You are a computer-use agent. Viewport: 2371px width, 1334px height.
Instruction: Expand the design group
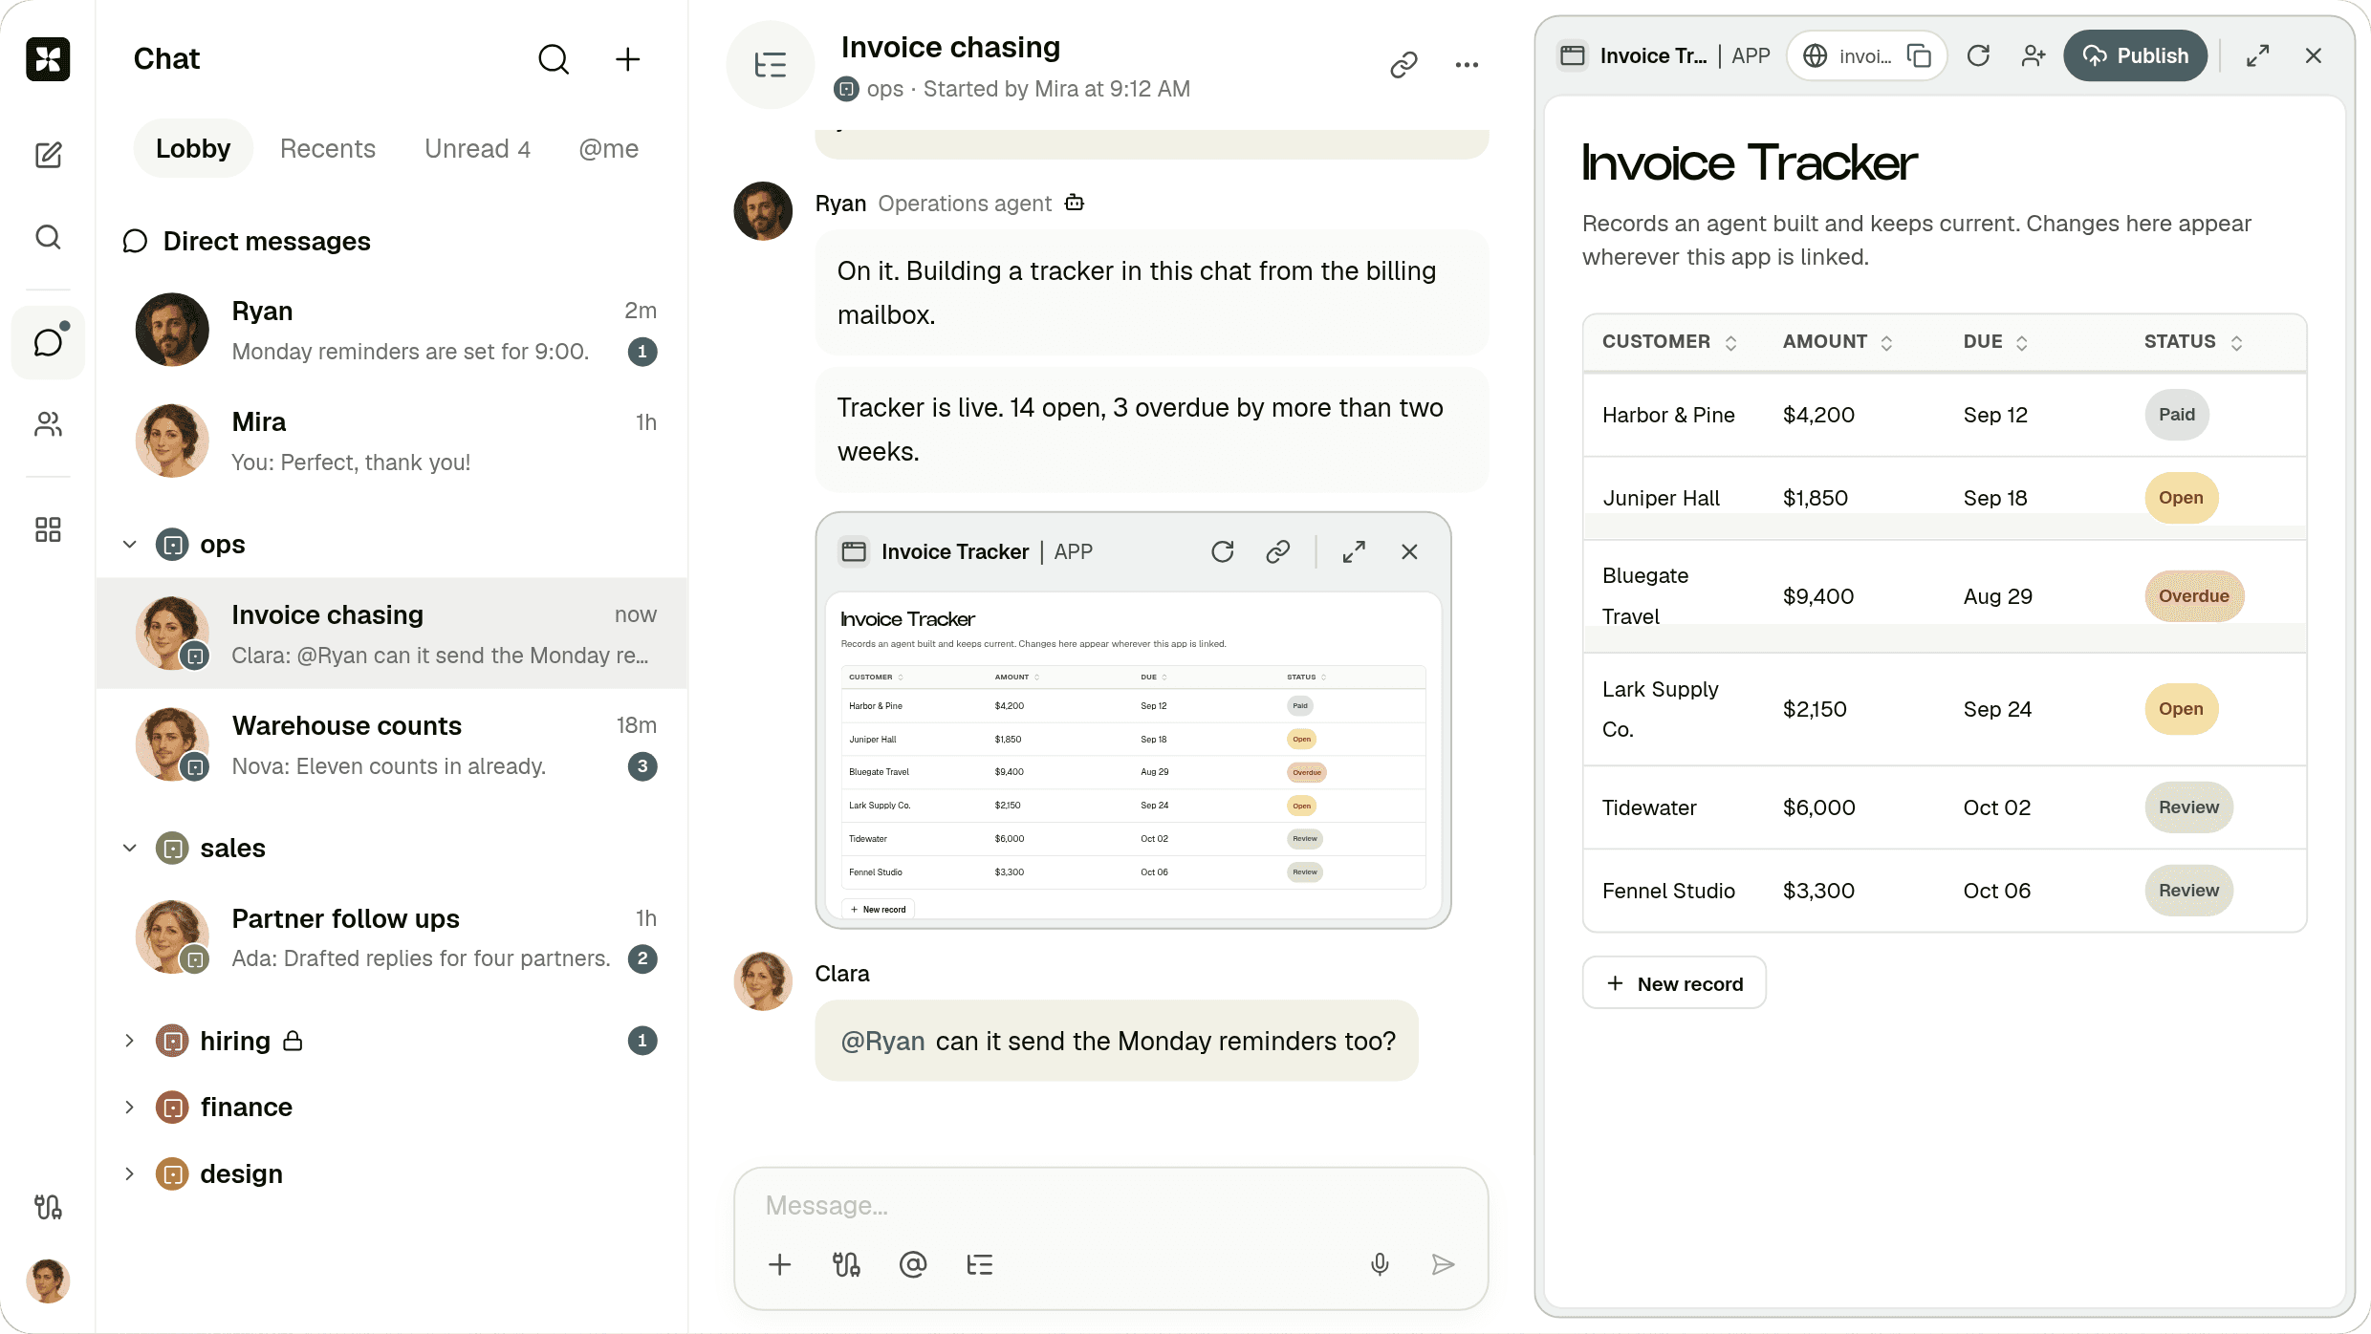(130, 1173)
